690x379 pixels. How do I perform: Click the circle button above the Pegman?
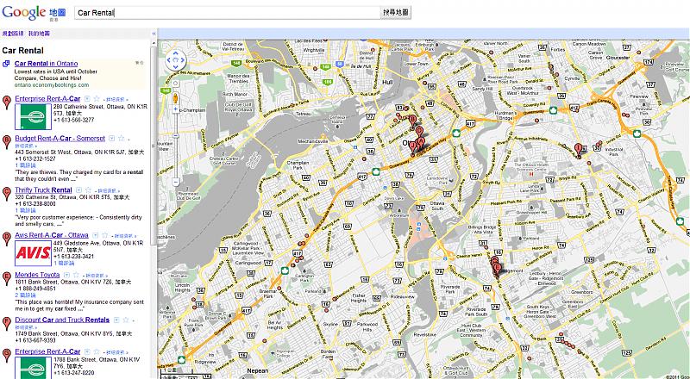pyautogui.click(x=176, y=83)
